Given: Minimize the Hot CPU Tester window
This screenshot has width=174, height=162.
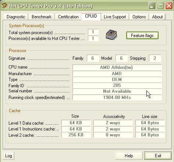Looking at the screenshot, I should (x=152, y=6).
